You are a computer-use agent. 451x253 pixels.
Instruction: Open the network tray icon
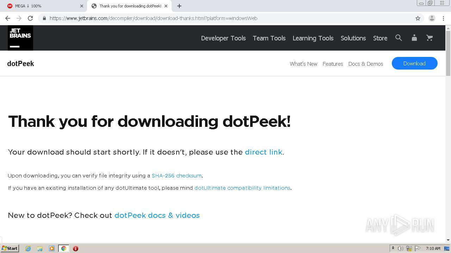[409, 248]
